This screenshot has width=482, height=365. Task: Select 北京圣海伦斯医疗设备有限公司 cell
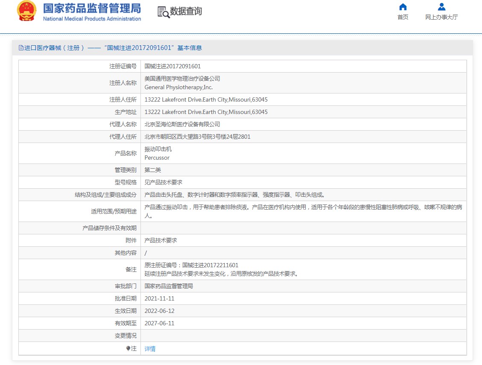click(x=182, y=124)
